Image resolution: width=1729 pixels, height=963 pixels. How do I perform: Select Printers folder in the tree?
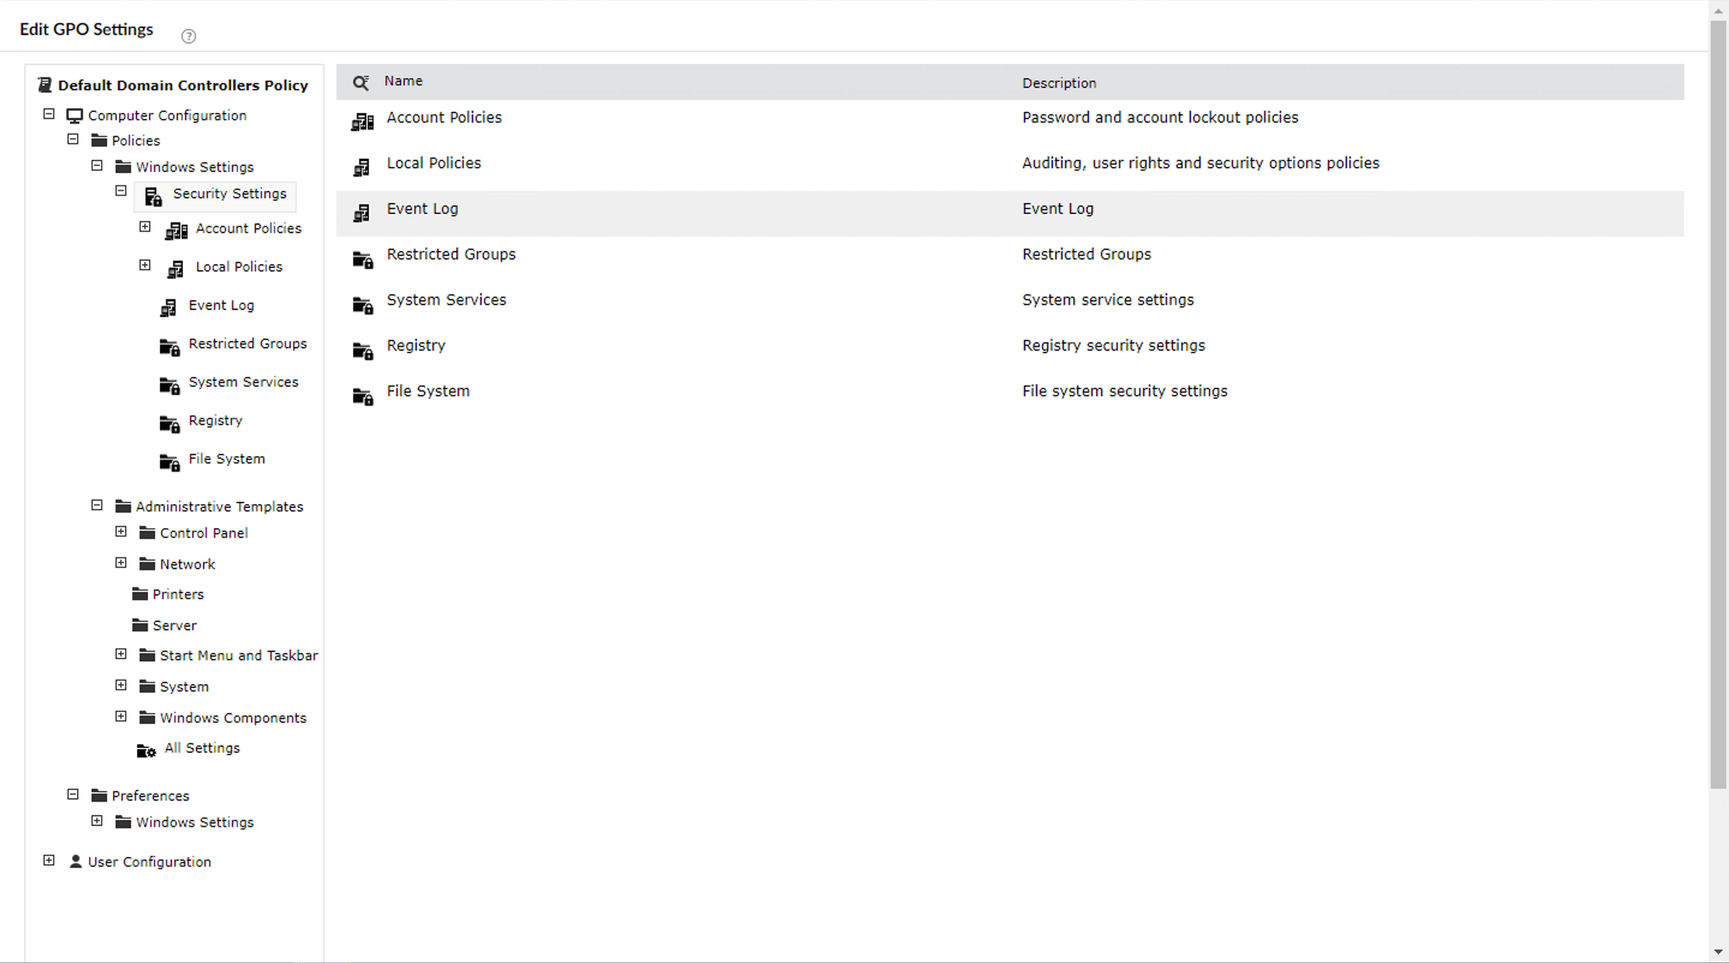(178, 594)
